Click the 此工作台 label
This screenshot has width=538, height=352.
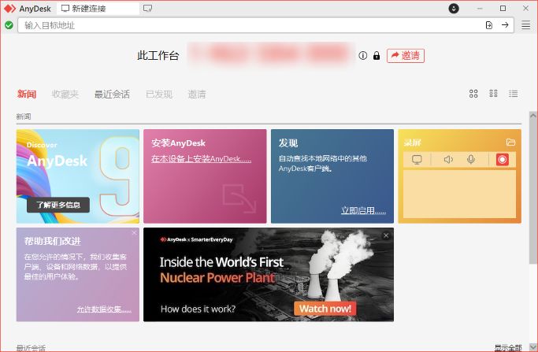158,56
